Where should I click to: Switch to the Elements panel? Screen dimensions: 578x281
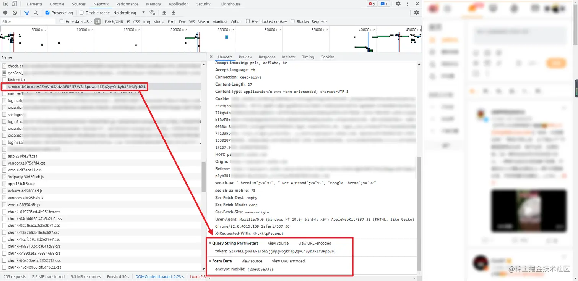coord(34,4)
